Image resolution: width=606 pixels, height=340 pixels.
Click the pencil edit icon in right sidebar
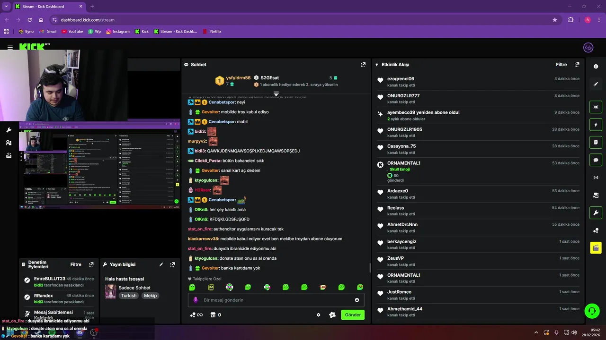596,84
